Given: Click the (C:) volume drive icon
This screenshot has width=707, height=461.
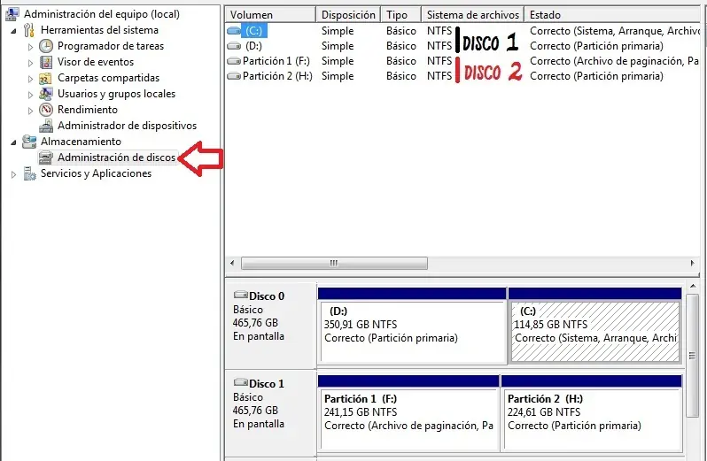Looking at the screenshot, I should point(234,31).
